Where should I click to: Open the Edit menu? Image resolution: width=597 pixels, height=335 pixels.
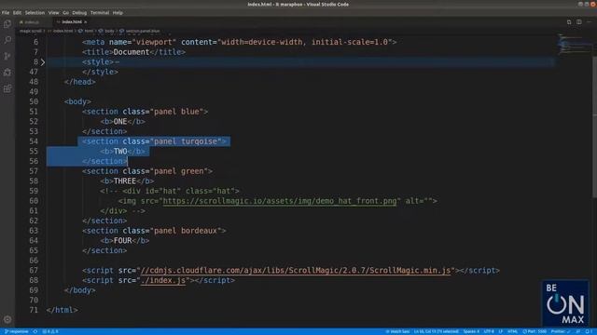(17, 12)
